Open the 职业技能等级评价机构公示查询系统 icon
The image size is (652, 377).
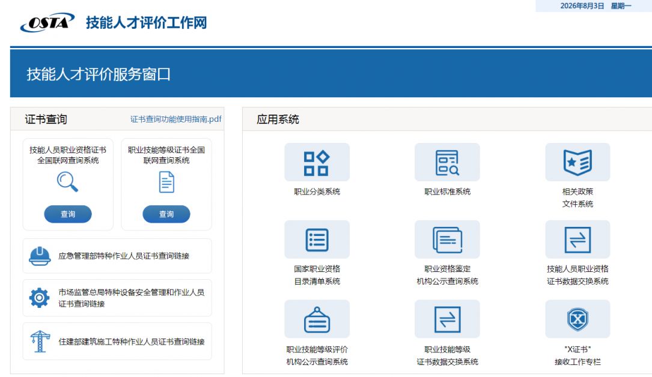pos(317,319)
